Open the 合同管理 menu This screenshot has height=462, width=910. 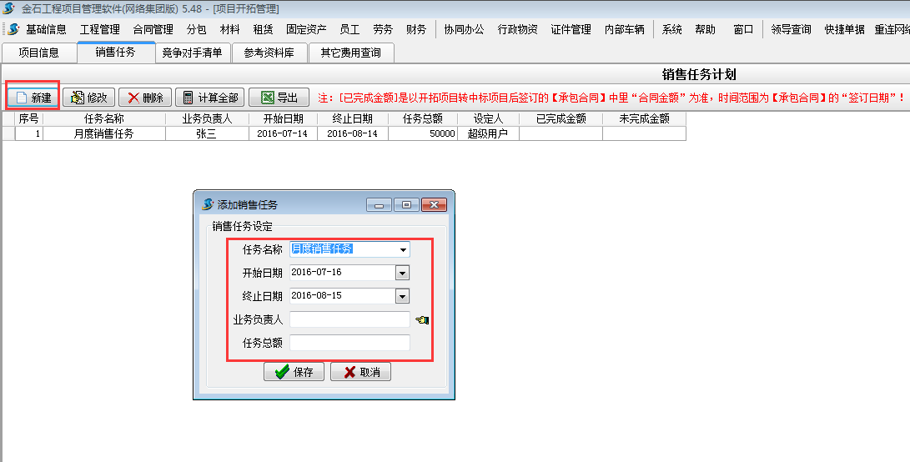click(x=153, y=29)
